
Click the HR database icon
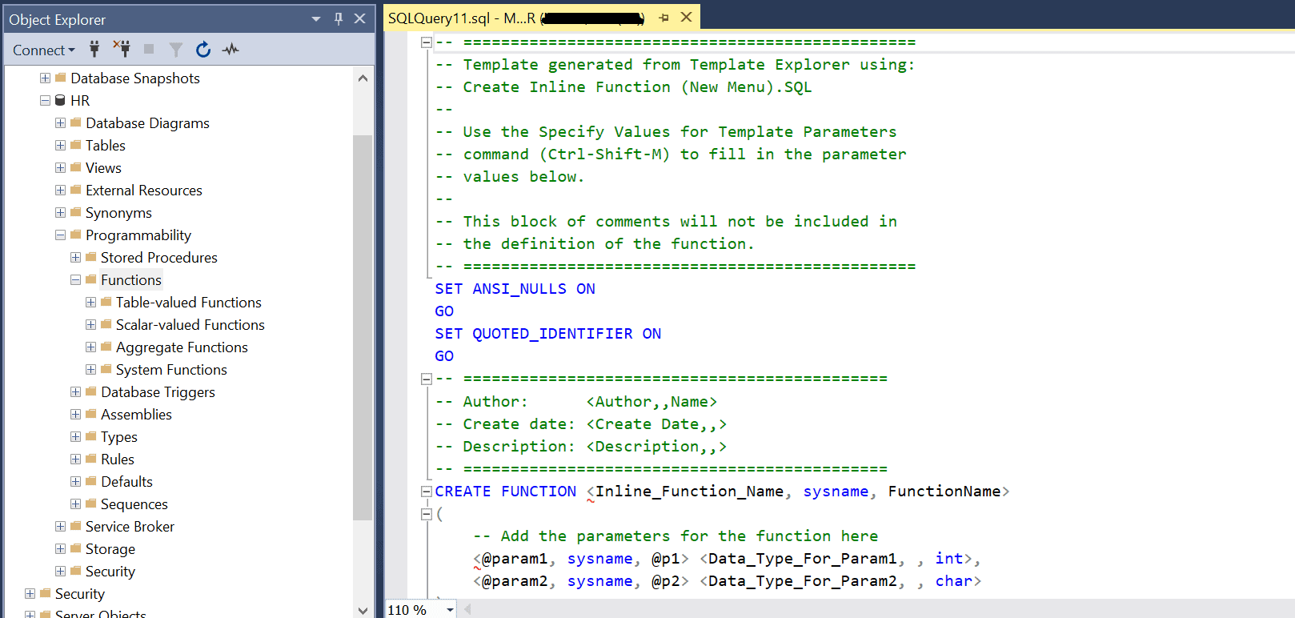click(x=60, y=101)
